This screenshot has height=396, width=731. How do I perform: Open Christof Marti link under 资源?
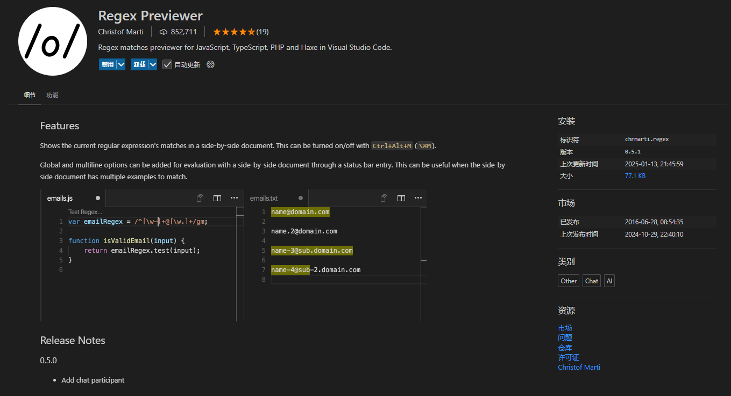(x=579, y=367)
